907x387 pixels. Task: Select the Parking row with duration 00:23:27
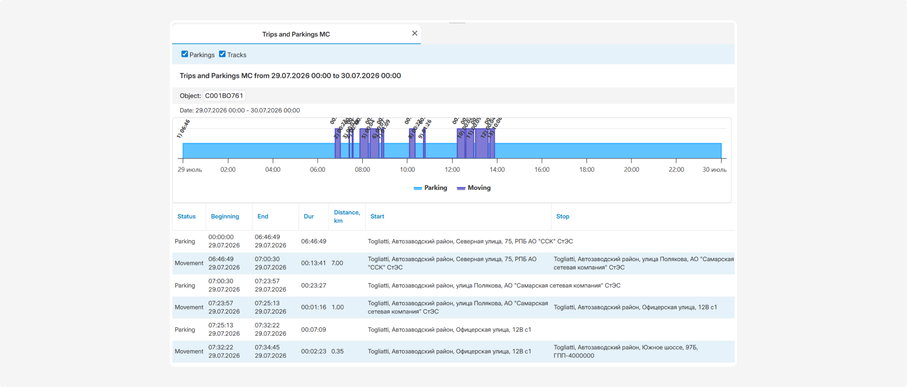(453, 285)
